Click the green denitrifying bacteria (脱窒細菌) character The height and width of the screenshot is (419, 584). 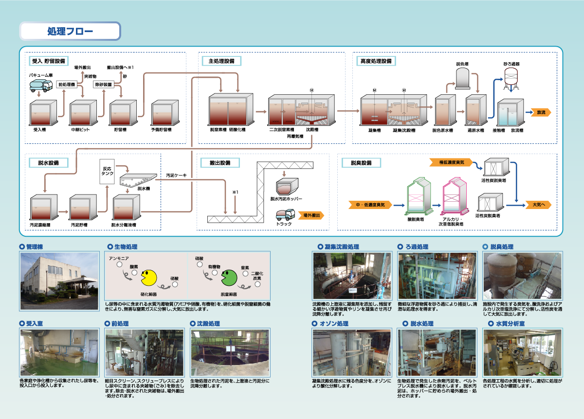(229, 279)
